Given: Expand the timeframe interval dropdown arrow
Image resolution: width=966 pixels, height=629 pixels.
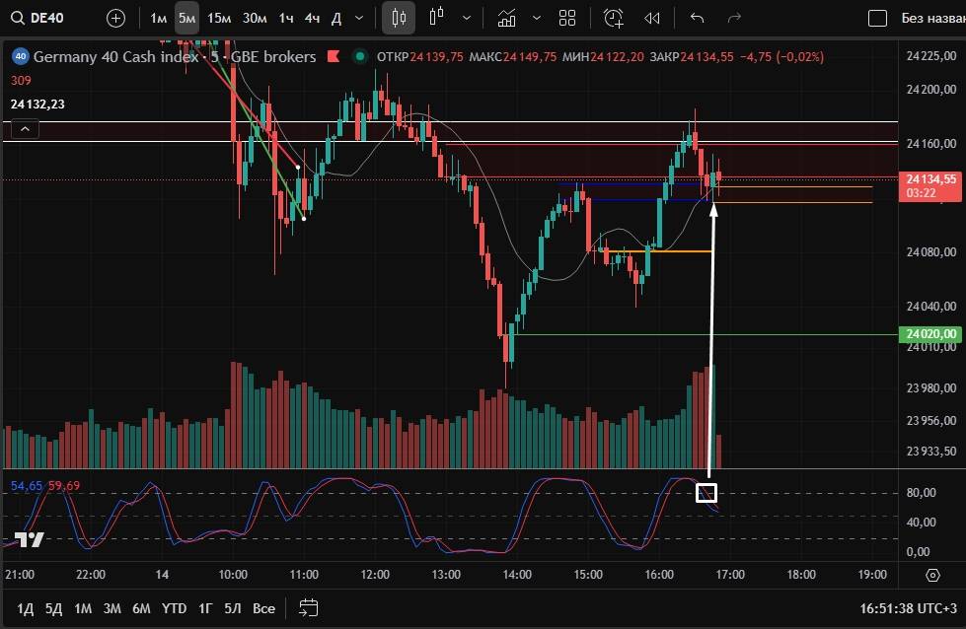Looking at the screenshot, I should pos(358,18).
